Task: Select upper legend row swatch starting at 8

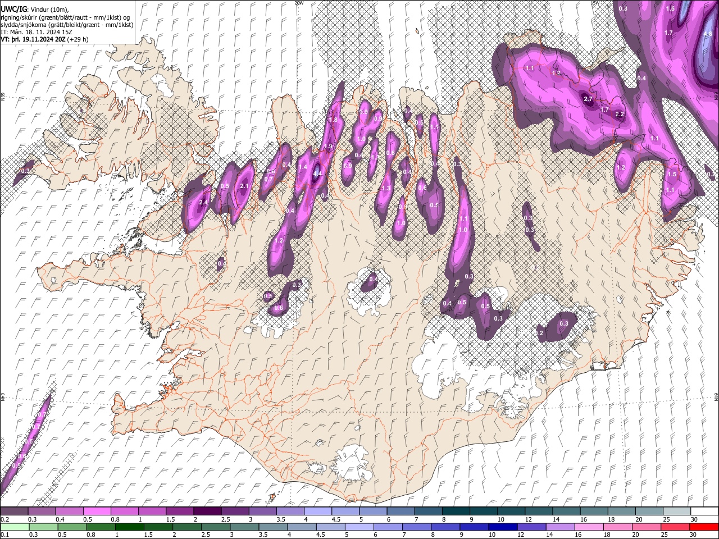Action: tap(456, 511)
